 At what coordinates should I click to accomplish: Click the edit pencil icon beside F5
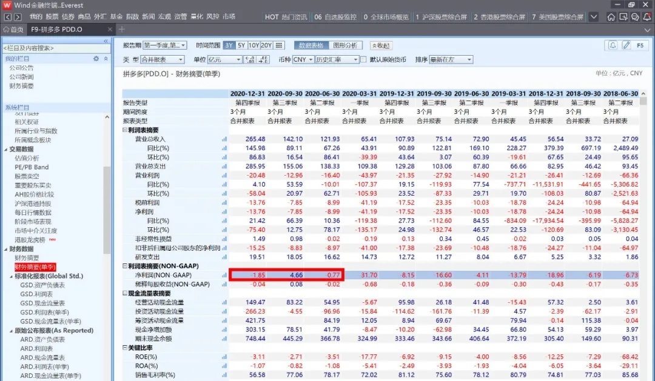[626, 45]
